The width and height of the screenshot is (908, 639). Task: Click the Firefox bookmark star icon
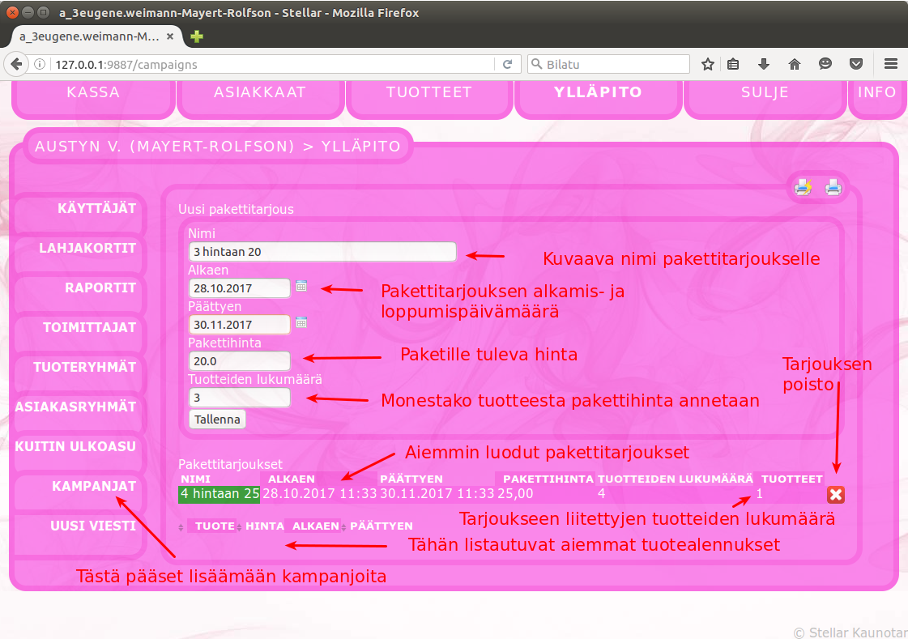(708, 64)
